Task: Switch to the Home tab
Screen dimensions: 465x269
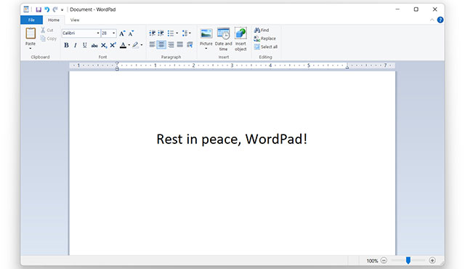Action: (x=54, y=20)
